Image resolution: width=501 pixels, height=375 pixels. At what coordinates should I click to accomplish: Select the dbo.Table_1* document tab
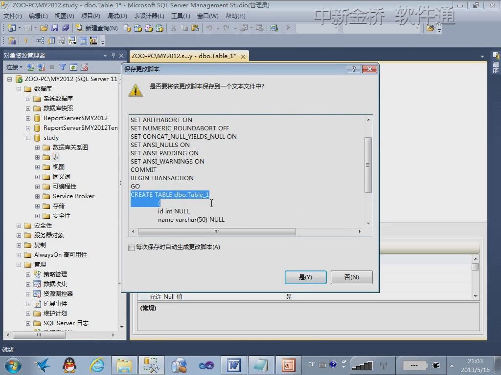(184, 56)
